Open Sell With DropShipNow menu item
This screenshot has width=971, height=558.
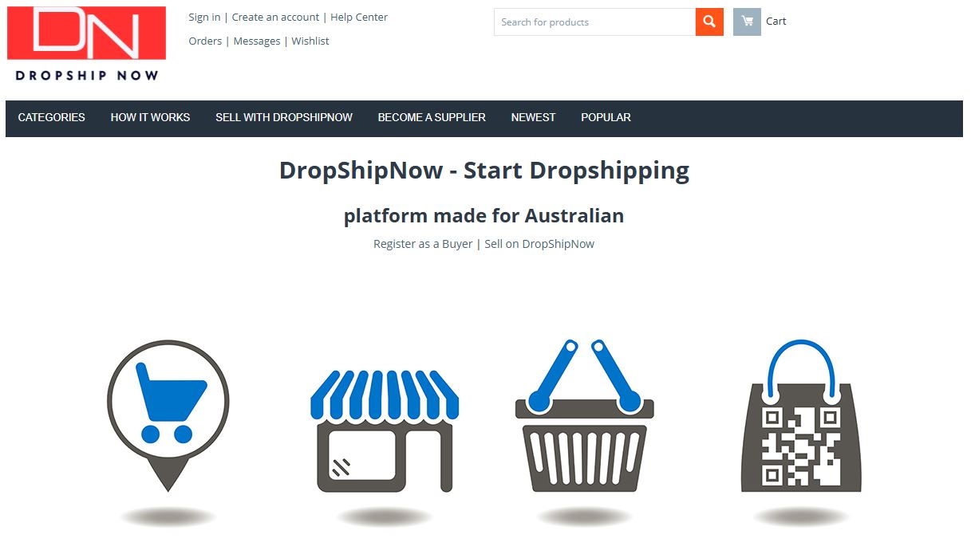284,117
